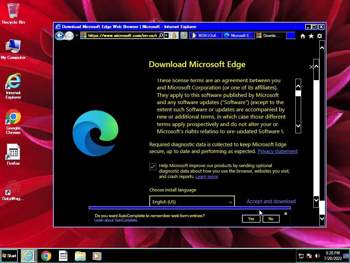Click the IE logo in title bar
350x263 pixels.
[58, 27]
